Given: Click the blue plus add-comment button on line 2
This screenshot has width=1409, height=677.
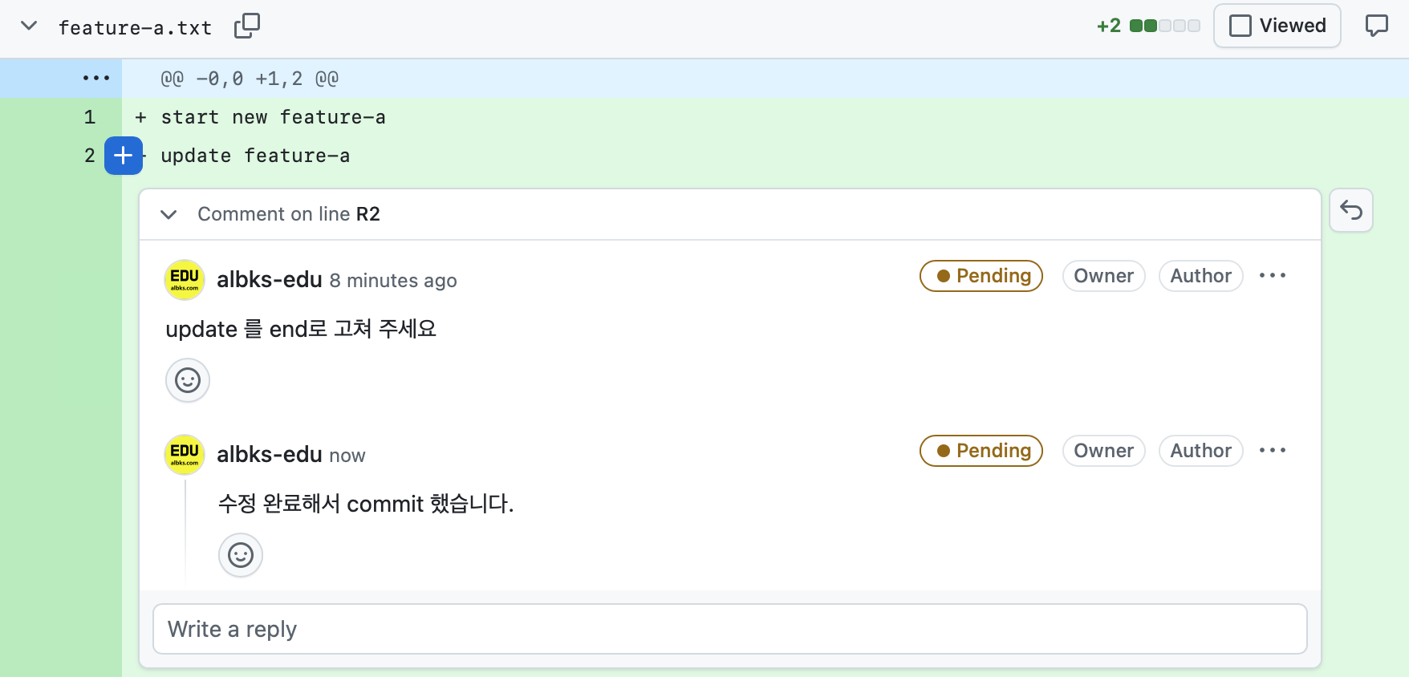Looking at the screenshot, I should (x=123, y=156).
